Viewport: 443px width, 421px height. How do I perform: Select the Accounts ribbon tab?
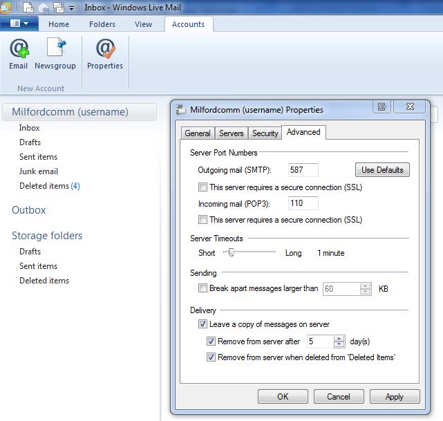point(189,24)
